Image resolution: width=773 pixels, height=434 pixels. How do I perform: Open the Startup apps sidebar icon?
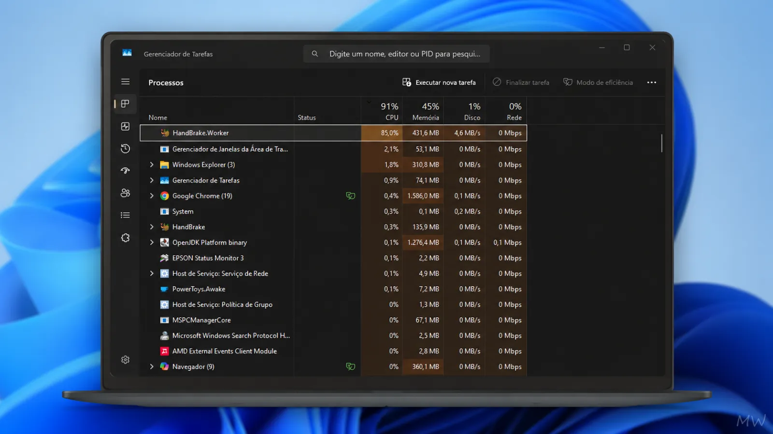[x=125, y=171]
